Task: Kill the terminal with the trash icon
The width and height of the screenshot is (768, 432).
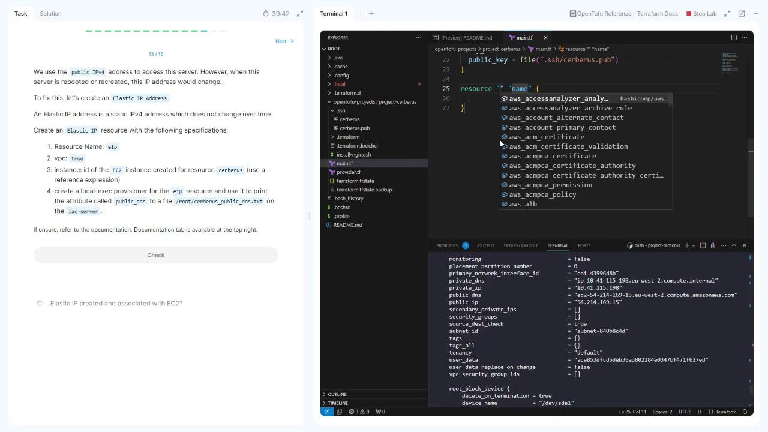Action: (713, 245)
